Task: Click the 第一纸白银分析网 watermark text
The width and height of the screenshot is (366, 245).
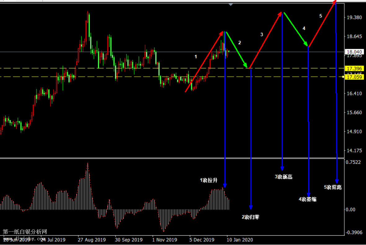Action: click(25, 232)
